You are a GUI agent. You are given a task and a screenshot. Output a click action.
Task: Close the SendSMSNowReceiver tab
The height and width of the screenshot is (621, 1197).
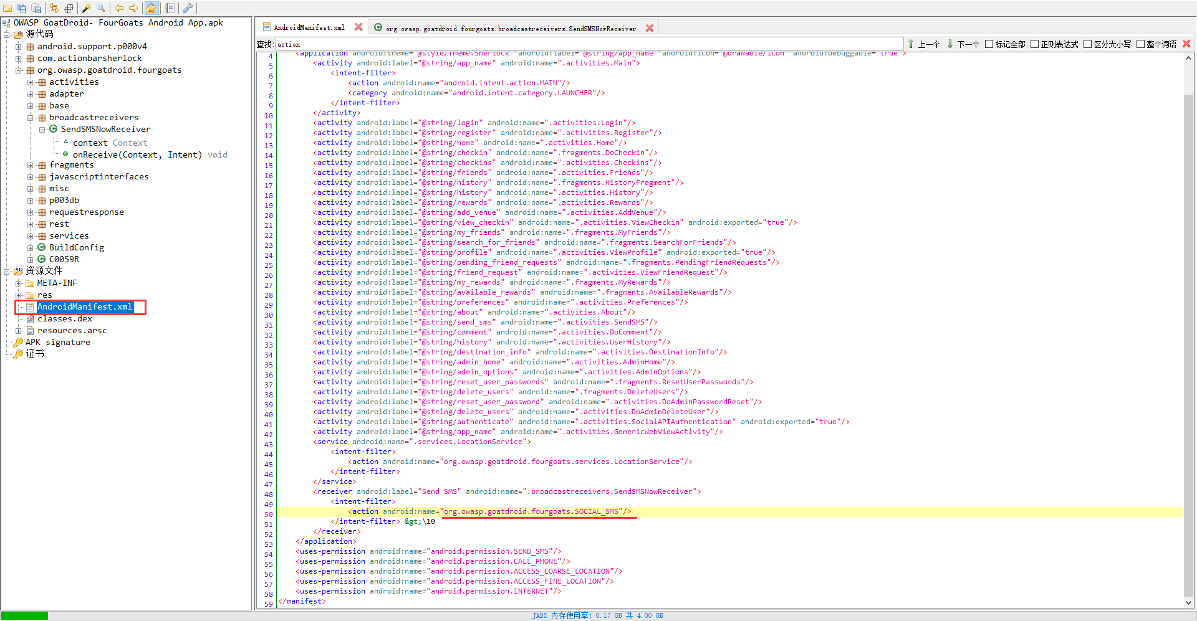pyautogui.click(x=650, y=28)
